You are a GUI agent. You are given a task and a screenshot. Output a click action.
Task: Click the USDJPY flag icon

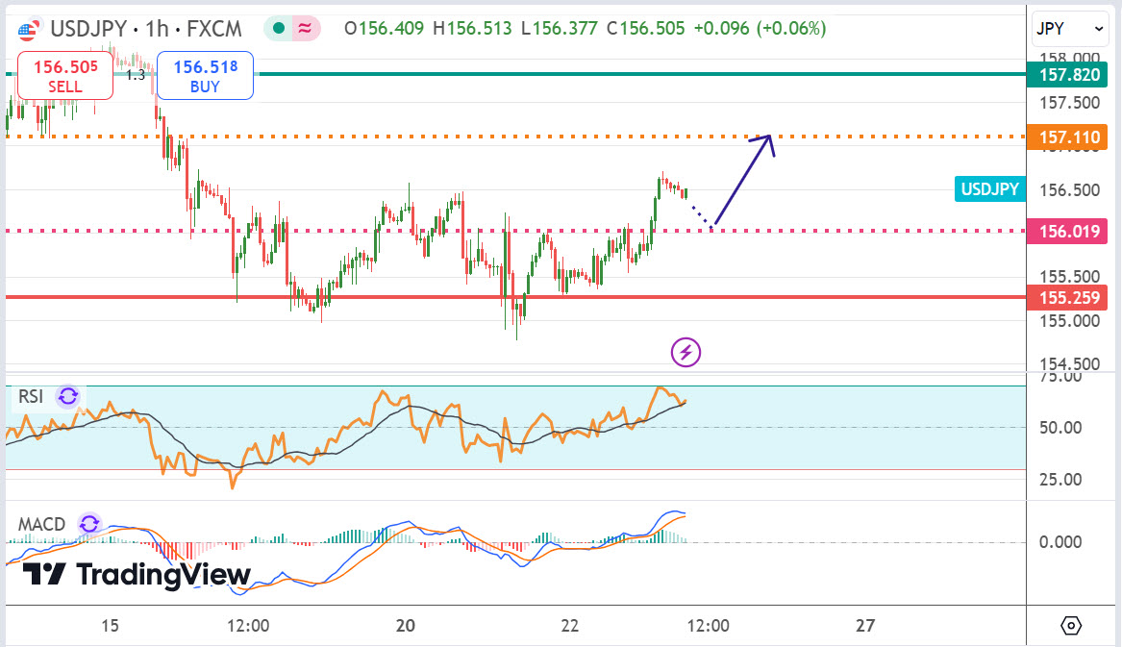point(28,29)
